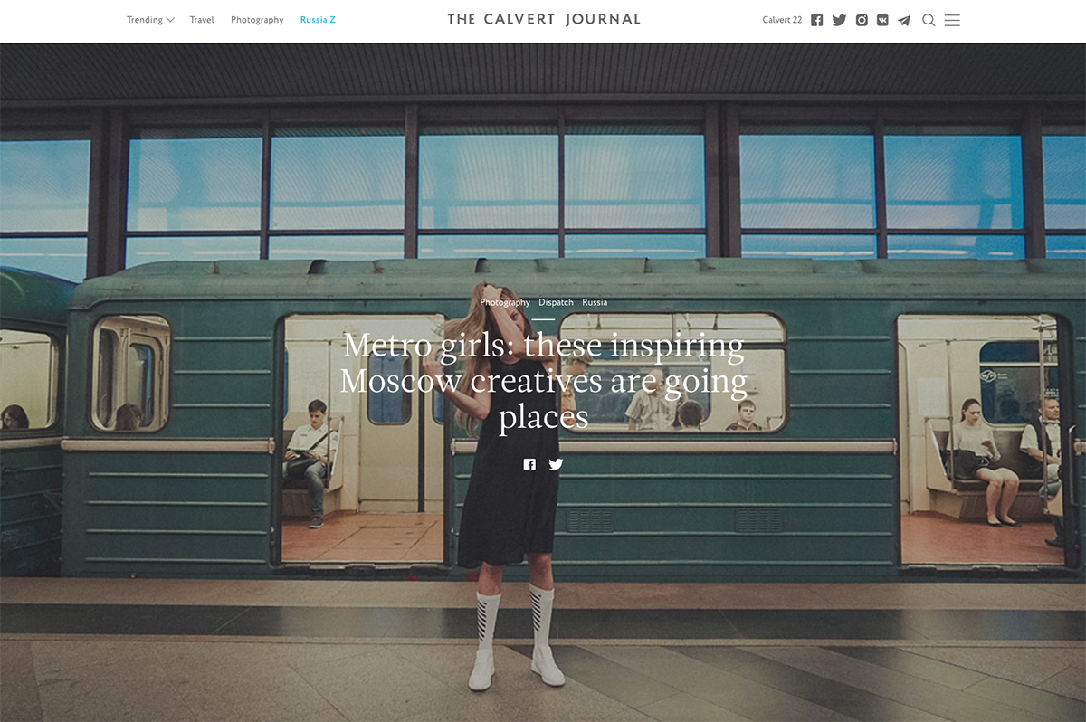Click The Calvert Journal logo
Image resolution: width=1086 pixels, height=722 pixels.
click(x=544, y=19)
